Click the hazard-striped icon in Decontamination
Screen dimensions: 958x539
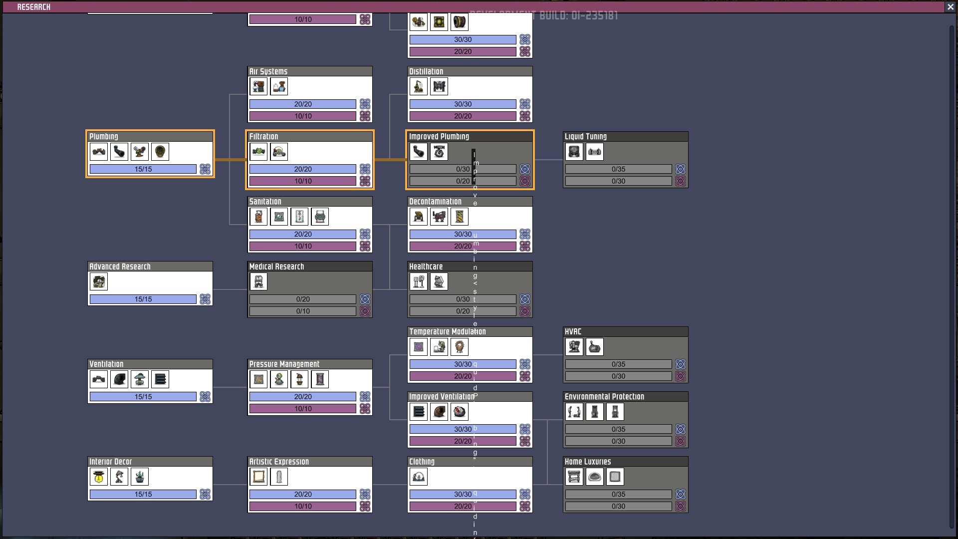[x=460, y=217]
